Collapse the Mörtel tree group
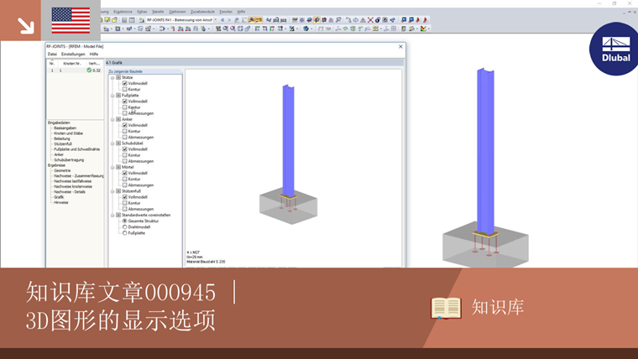The height and width of the screenshot is (359, 638). (x=112, y=167)
